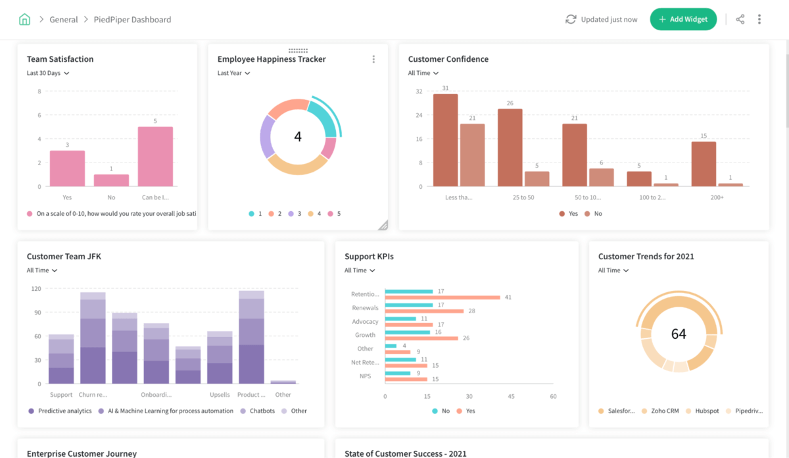Open the 'Last Year' dropdown in Employee Happiness Tracker
This screenshot has width=789, height=458.
(234, 72)
